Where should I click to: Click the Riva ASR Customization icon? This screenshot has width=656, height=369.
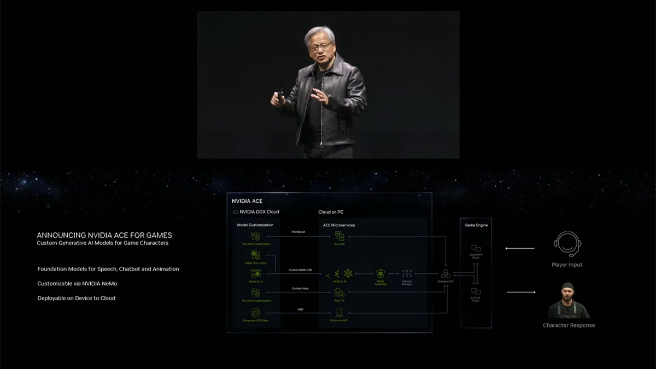pos(255,236)
